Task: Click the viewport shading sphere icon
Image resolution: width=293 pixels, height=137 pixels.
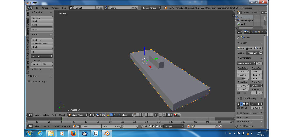Action: tap(91, 115)
